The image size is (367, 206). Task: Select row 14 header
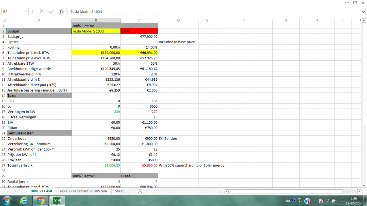[x=3, y=96]
